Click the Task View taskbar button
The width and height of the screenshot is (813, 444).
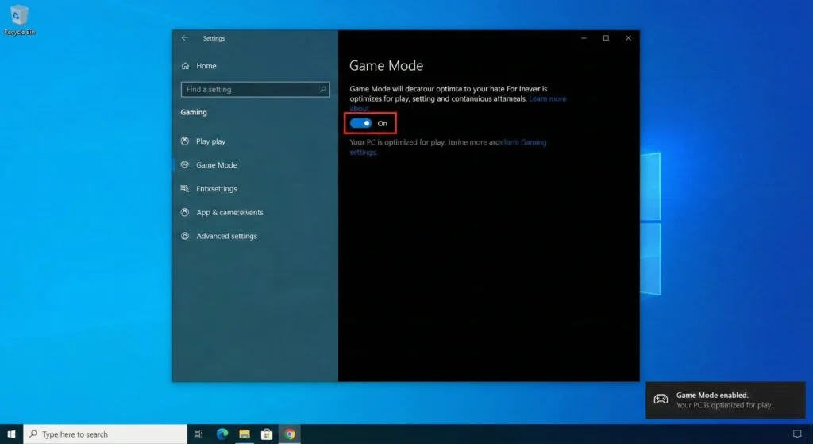point(198,434)
